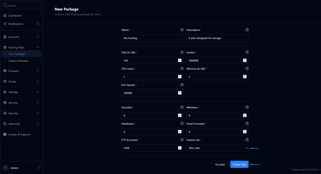Click the Create Plan button
This screenshot has width=321, height=174.
[239, 164]
